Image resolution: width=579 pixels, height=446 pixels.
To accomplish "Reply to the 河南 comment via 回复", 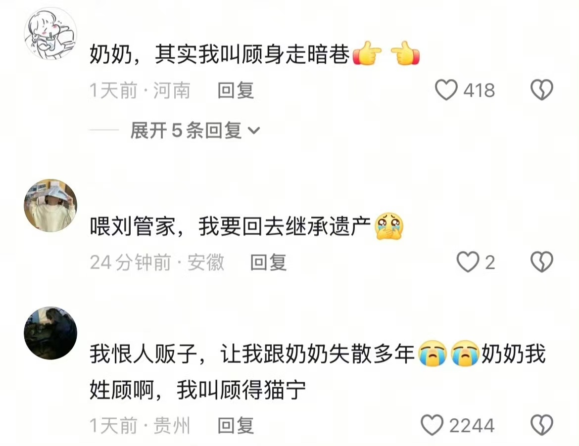I will pos(236,90).
